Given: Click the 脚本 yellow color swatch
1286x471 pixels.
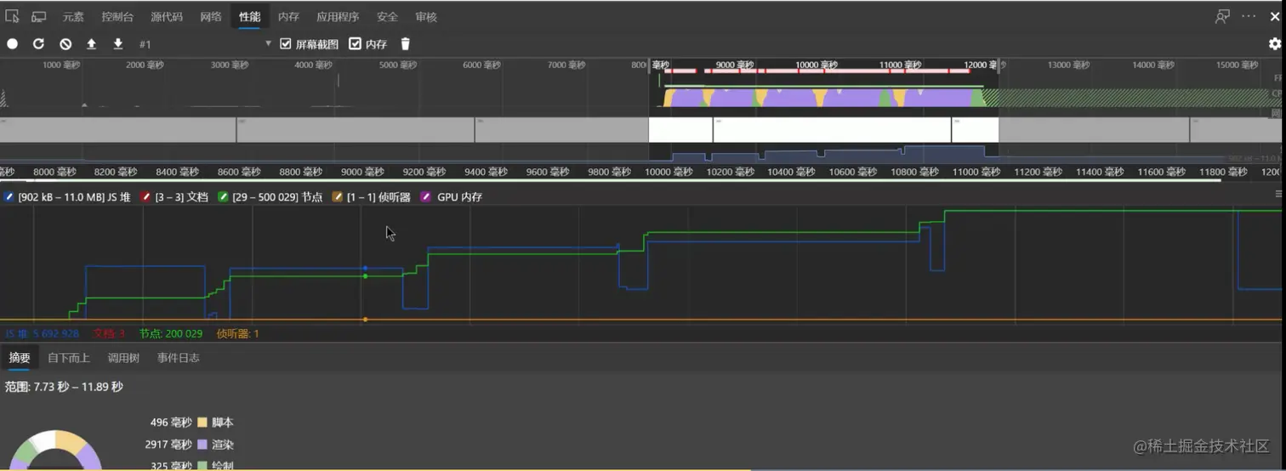Looking at the screenshot, I should click(202, 423).
